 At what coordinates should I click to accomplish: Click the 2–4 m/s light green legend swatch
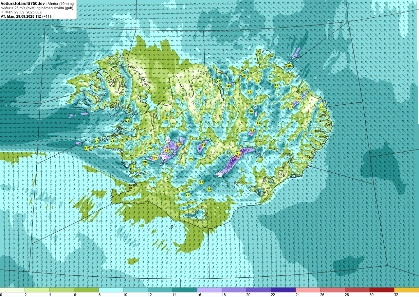pyautogui.click(x=37, y=290)
